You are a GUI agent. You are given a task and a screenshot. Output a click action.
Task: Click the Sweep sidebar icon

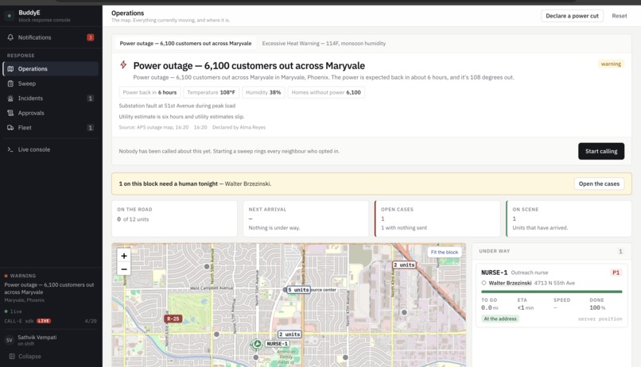(x=10, y=83)
